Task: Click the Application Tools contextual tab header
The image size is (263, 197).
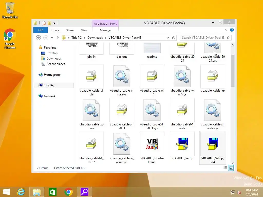Action: [105, 24]
